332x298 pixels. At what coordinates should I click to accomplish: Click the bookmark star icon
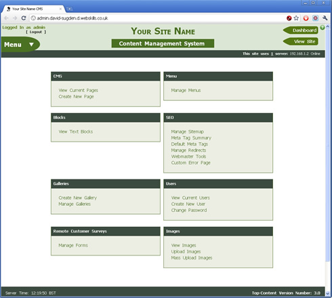296,18
